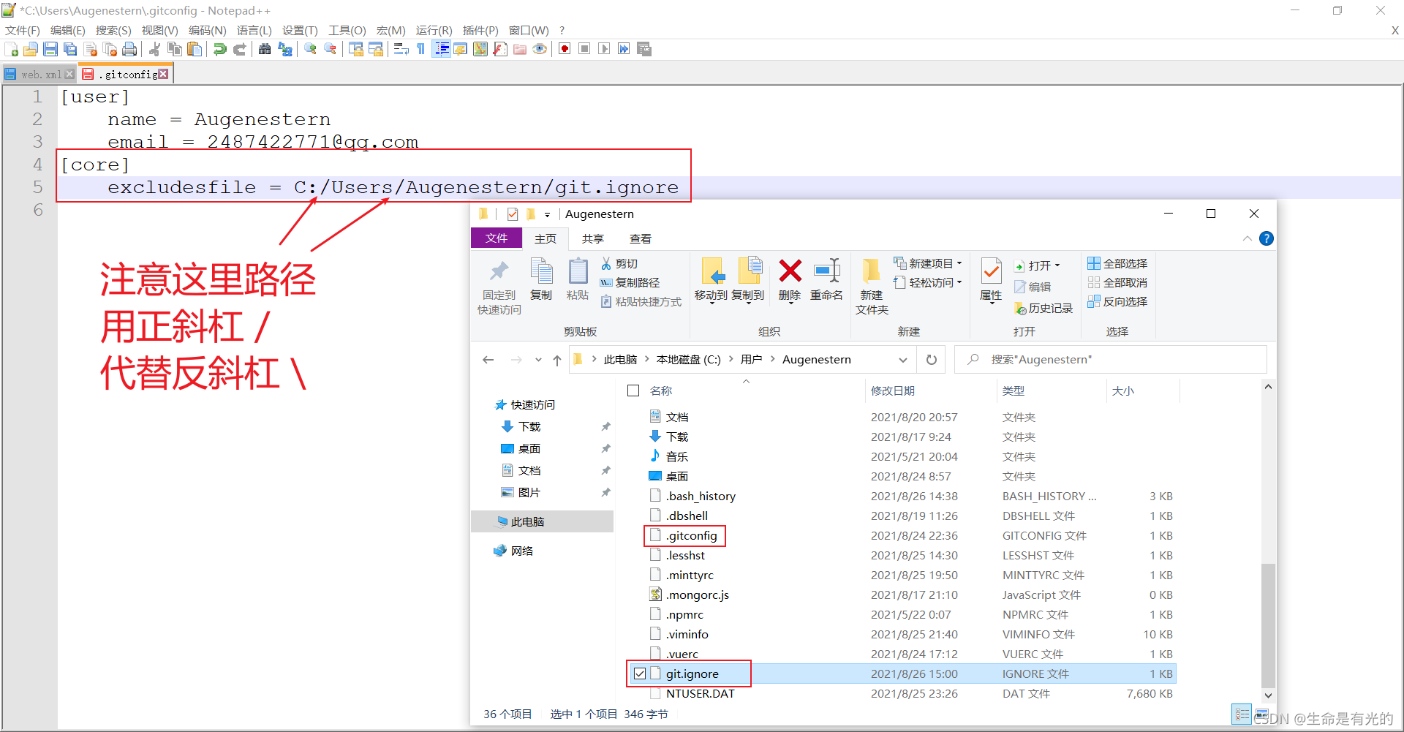Click the 复制 button in Explorer ribbon
Viewport: 1404px width, 732px height.
click(541, 280)
